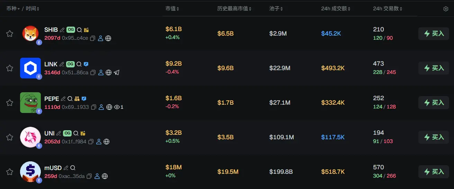
Task: Sort by the 池子 column header
Action: coord(276,9)
